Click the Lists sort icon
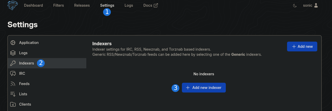 click(13, 94)
